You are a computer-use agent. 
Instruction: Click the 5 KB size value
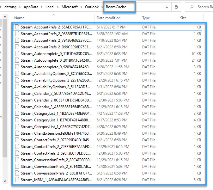tap(198, 180)
